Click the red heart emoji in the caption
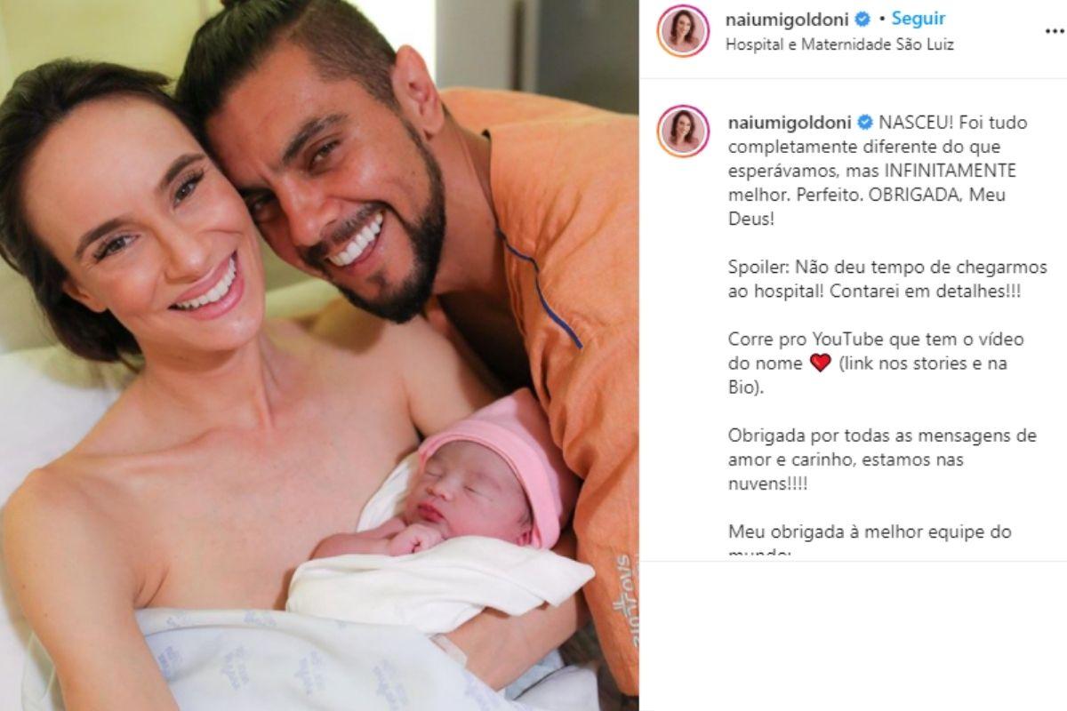This screenshot has width=1067, height=711. (820, 363)
